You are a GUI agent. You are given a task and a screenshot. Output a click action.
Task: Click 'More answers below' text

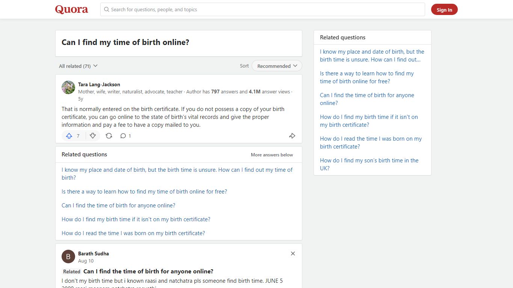tap(272, 154)
